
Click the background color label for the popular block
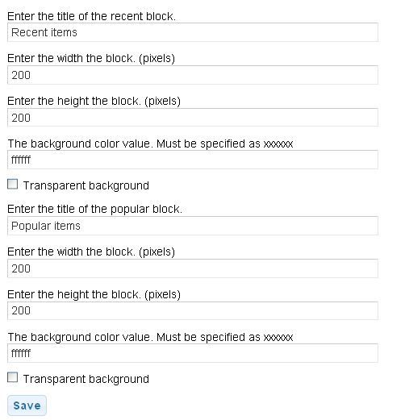(x=150, y=337)
